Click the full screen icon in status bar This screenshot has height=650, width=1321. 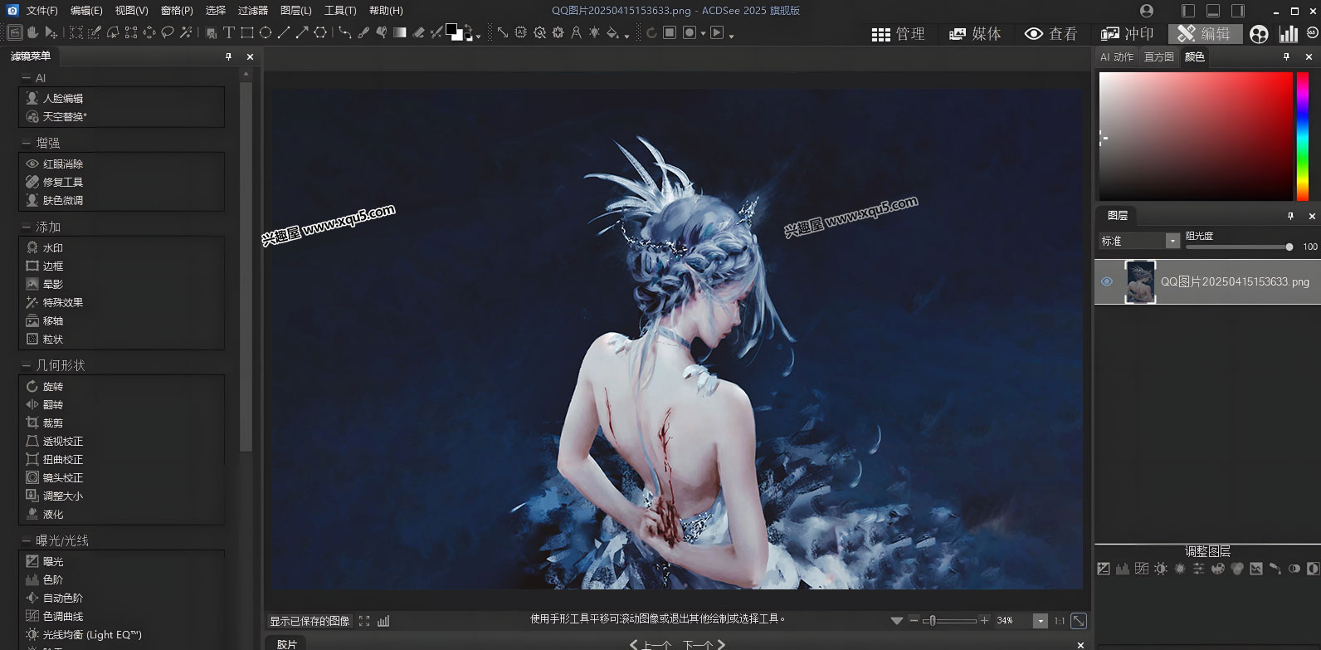[x=364, y=621]
